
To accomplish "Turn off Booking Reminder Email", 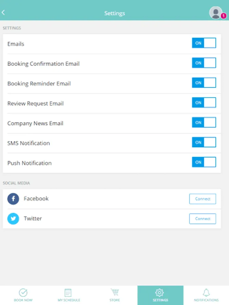I will (x=204, y=83).
